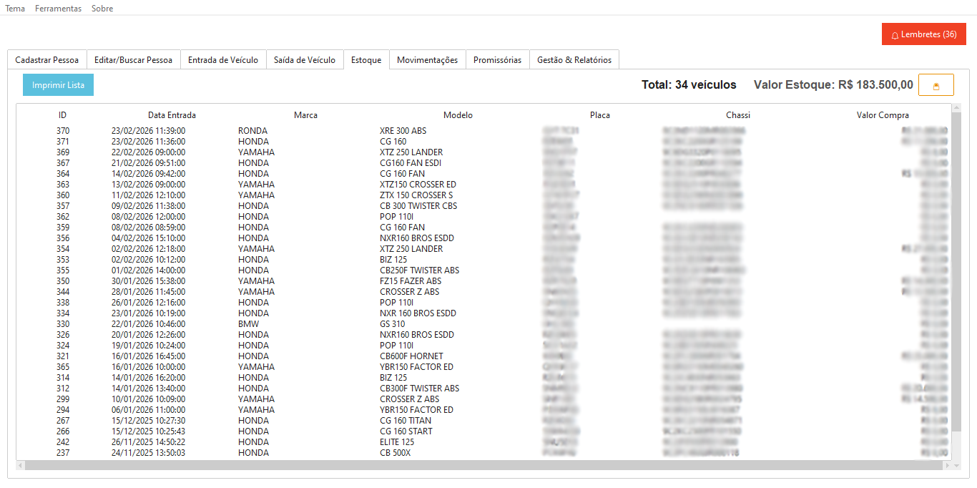Go to the Gestão & Relatórios tab
The height and width of the screenshot is (488, 977).
pyautogui.click(x=574, y=60)
